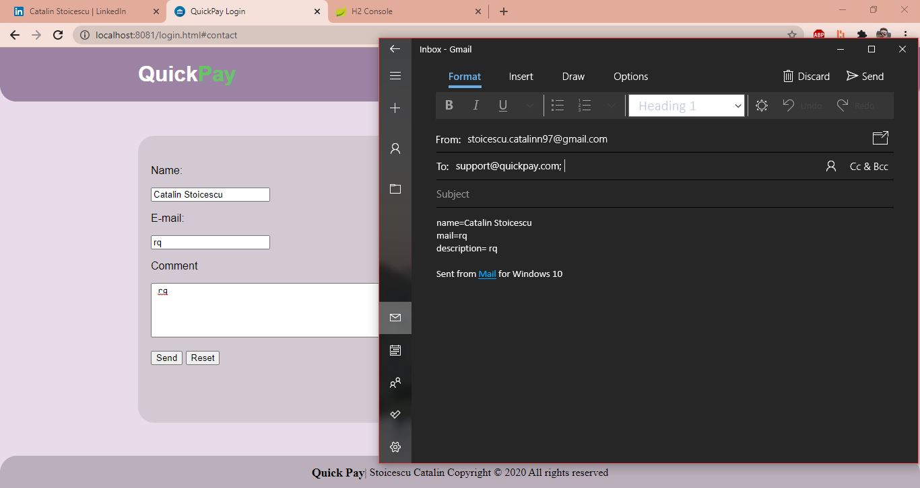The height and width of the screenshot is (488, 920).
Task: Click the site information icon in address bar
Action: [85, 35]
